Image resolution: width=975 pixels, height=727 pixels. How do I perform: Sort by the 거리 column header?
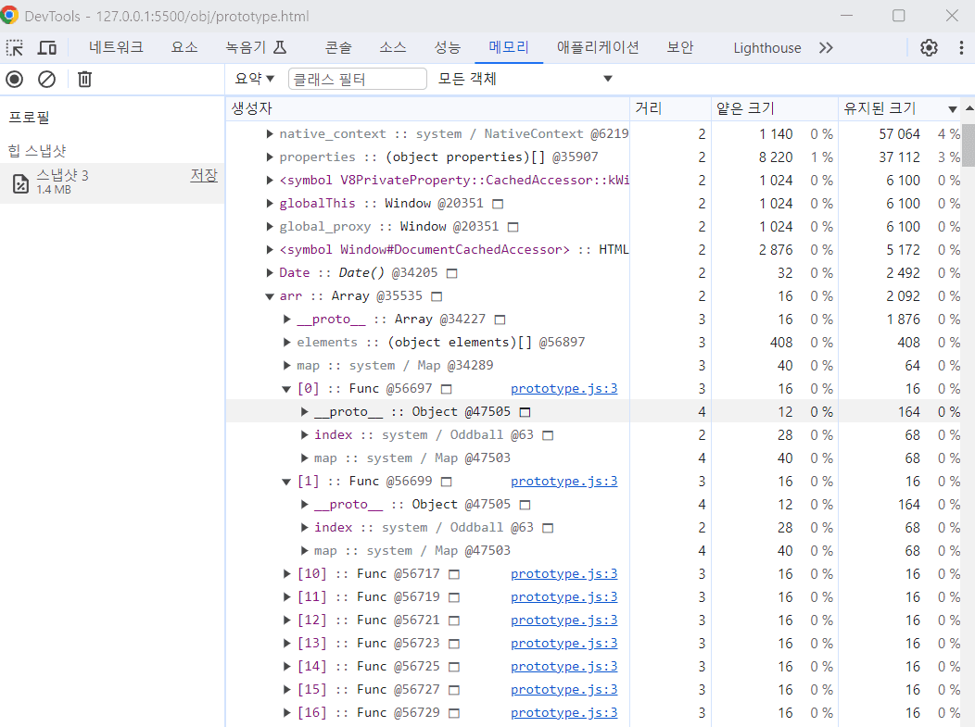670,108
